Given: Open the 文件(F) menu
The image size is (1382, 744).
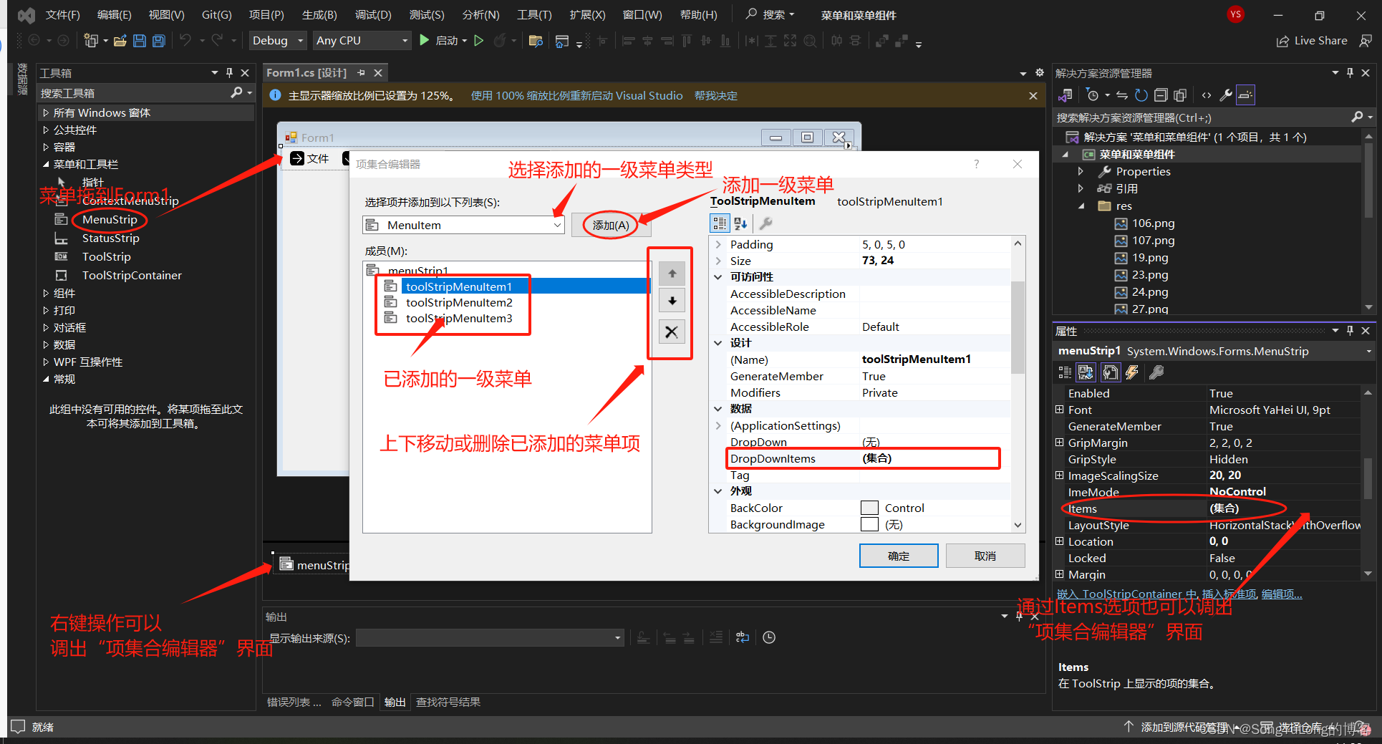Looking at the screenshot, I should pos(63,14).
